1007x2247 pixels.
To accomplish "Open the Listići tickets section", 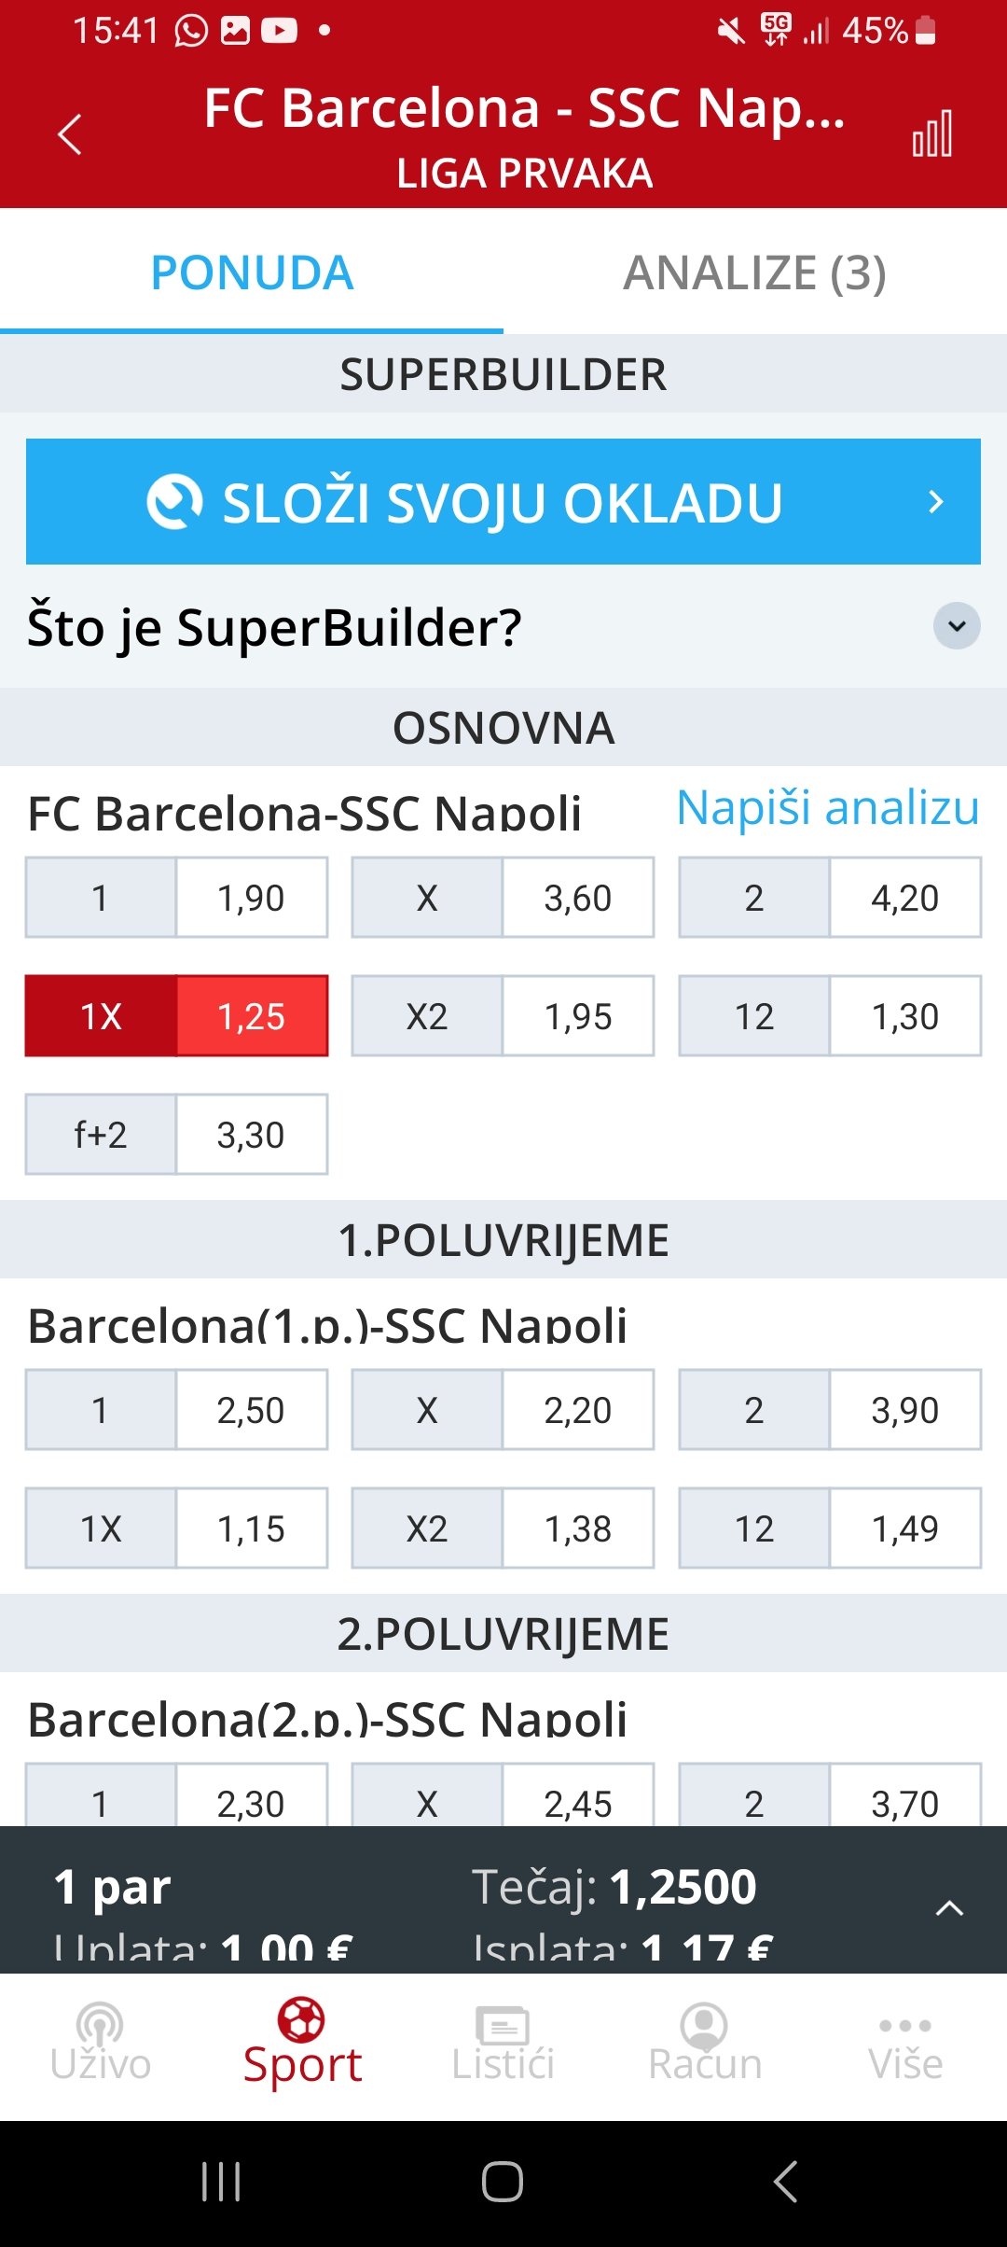I will [504, 2044].
